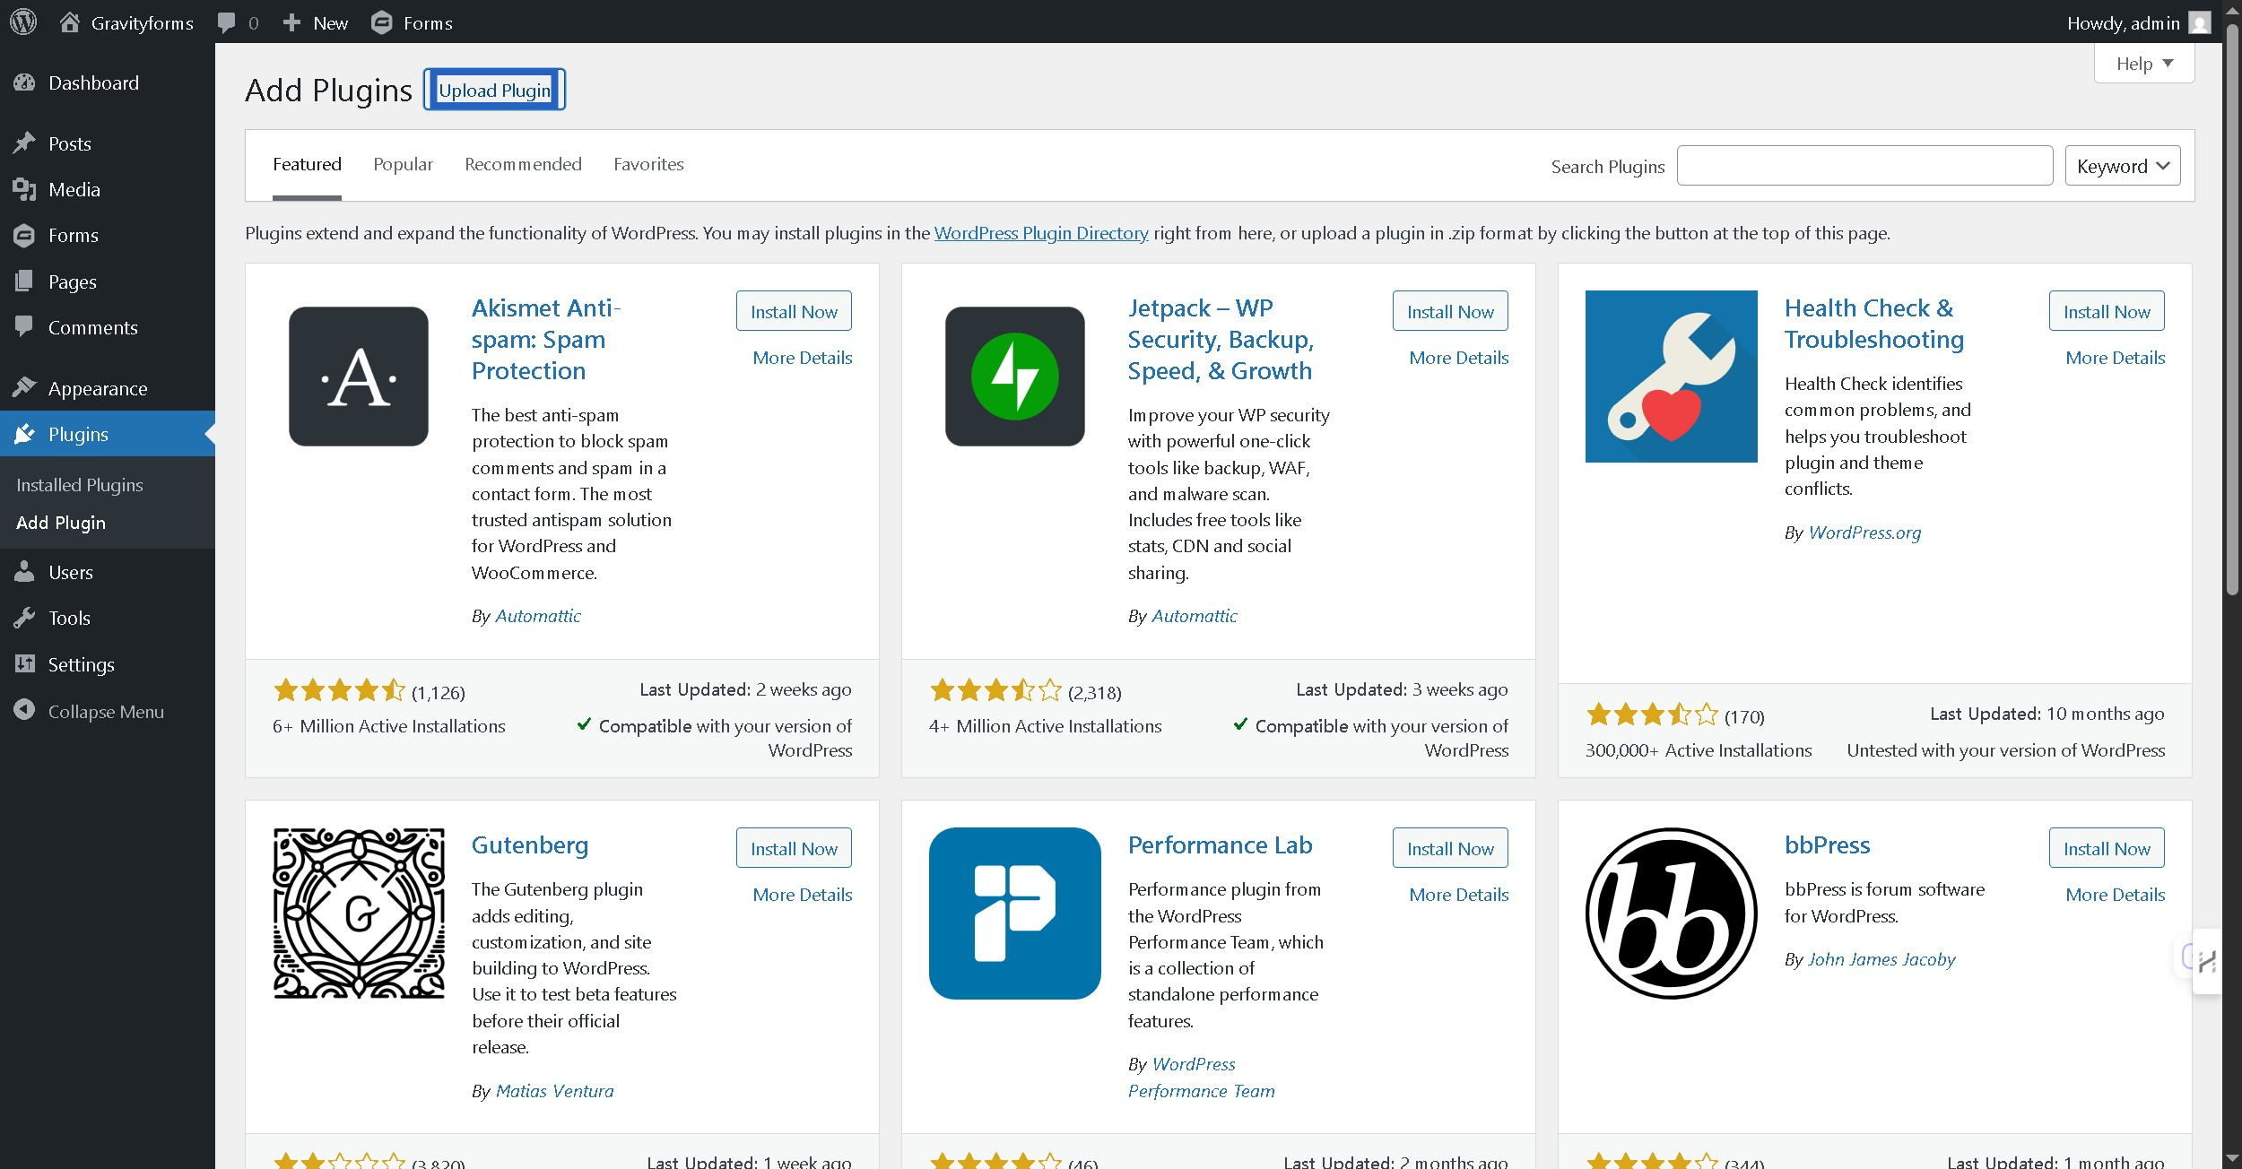The image size is (2242, 1169).
Task: Focus the Search Plugins input field
Action: click(x=1865, y=166)
